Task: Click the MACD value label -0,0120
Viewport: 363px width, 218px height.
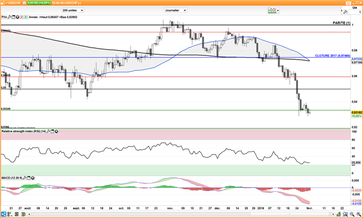Action: [357, 204]
